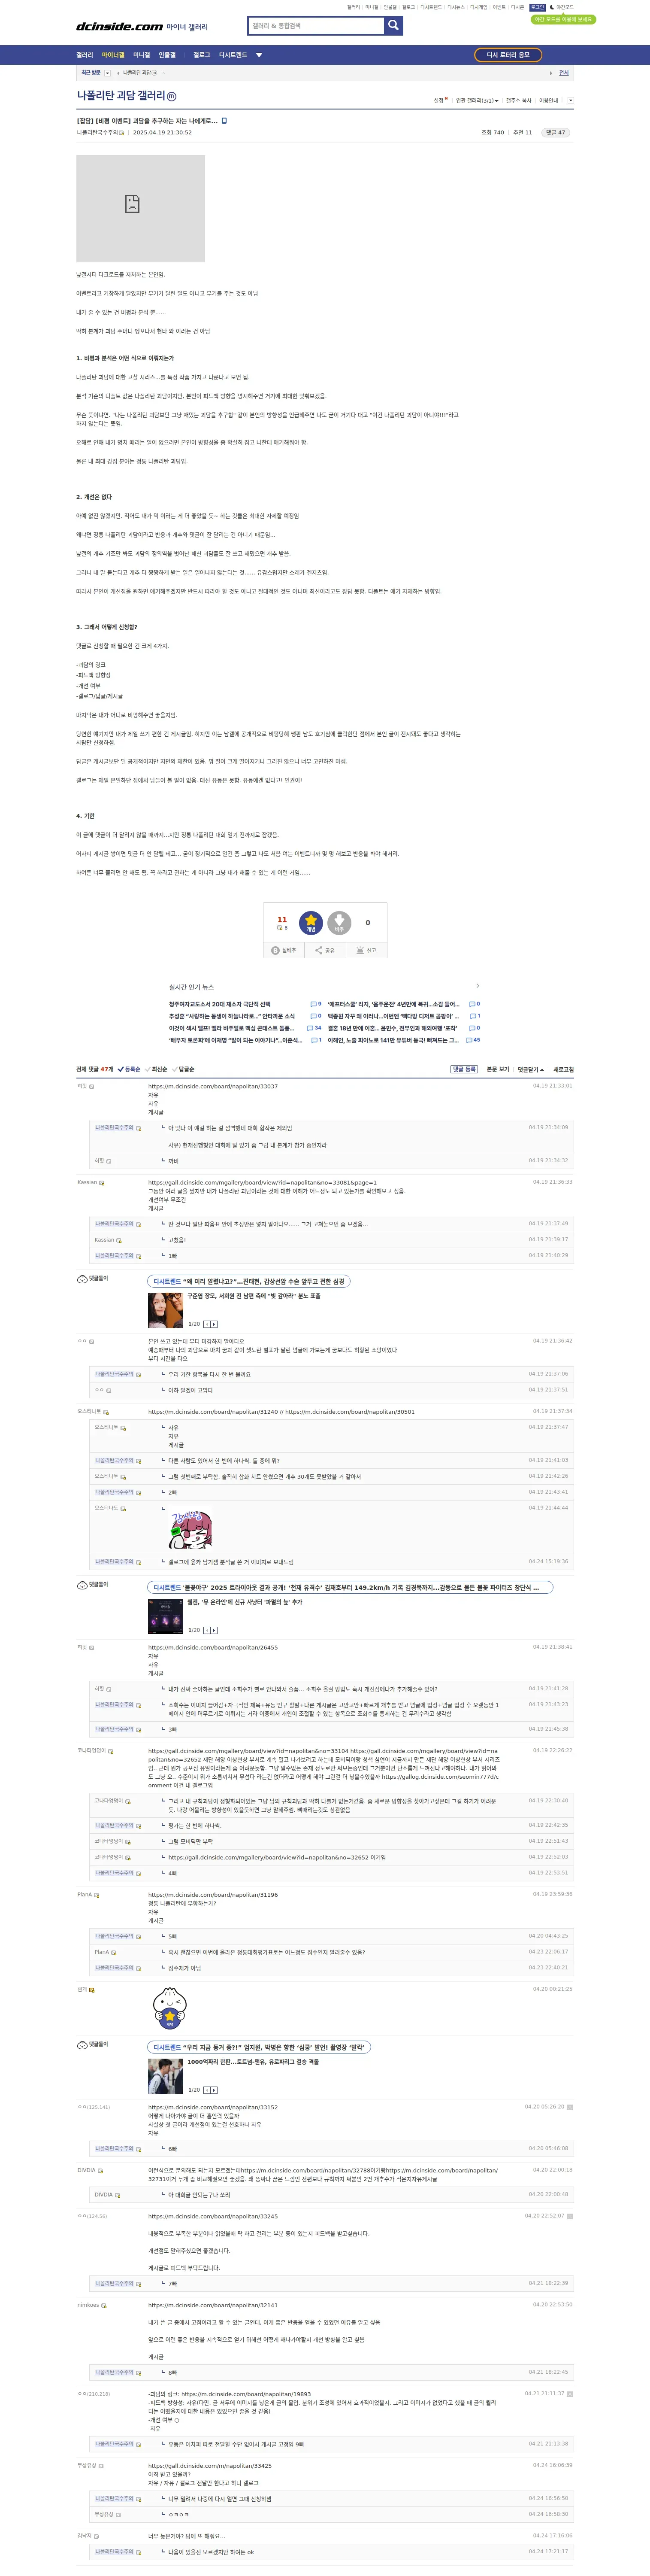Click the 개념 star recommend button
The image size is (650, 2576).
(311, 922)
